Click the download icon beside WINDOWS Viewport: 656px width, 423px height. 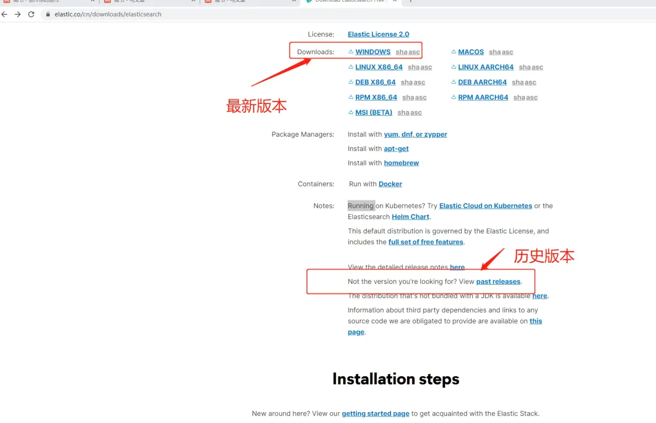click(351, 52)
